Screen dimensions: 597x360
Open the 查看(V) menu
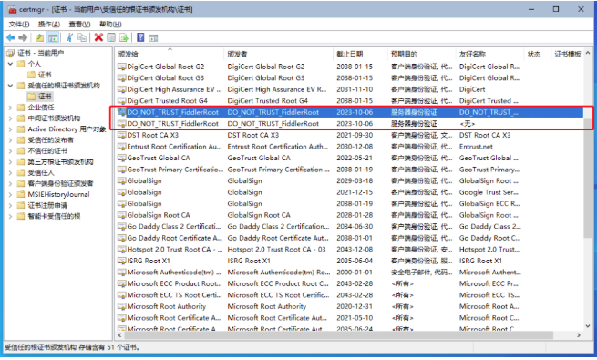click(79, 25)
